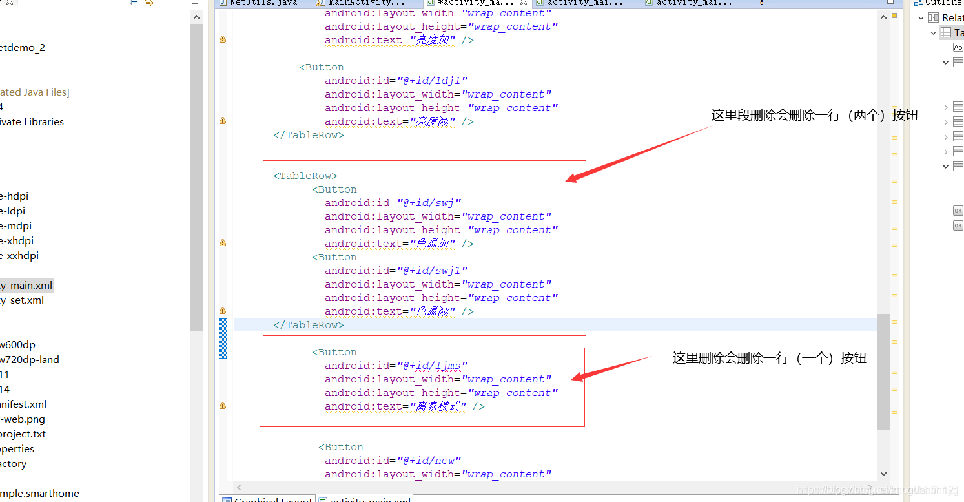Click editor vertical scrollbar thumb

coord(883,372)
